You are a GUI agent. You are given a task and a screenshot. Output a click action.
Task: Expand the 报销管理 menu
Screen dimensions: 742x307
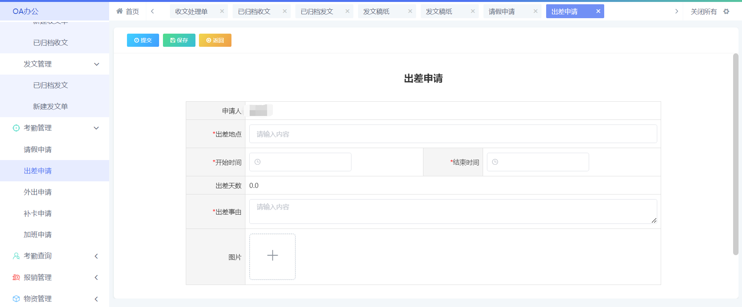pos(96,277)
